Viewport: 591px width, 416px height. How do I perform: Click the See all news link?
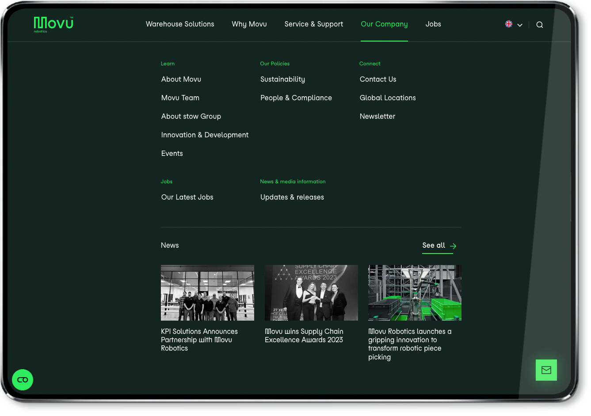click(x=434, y=246)
